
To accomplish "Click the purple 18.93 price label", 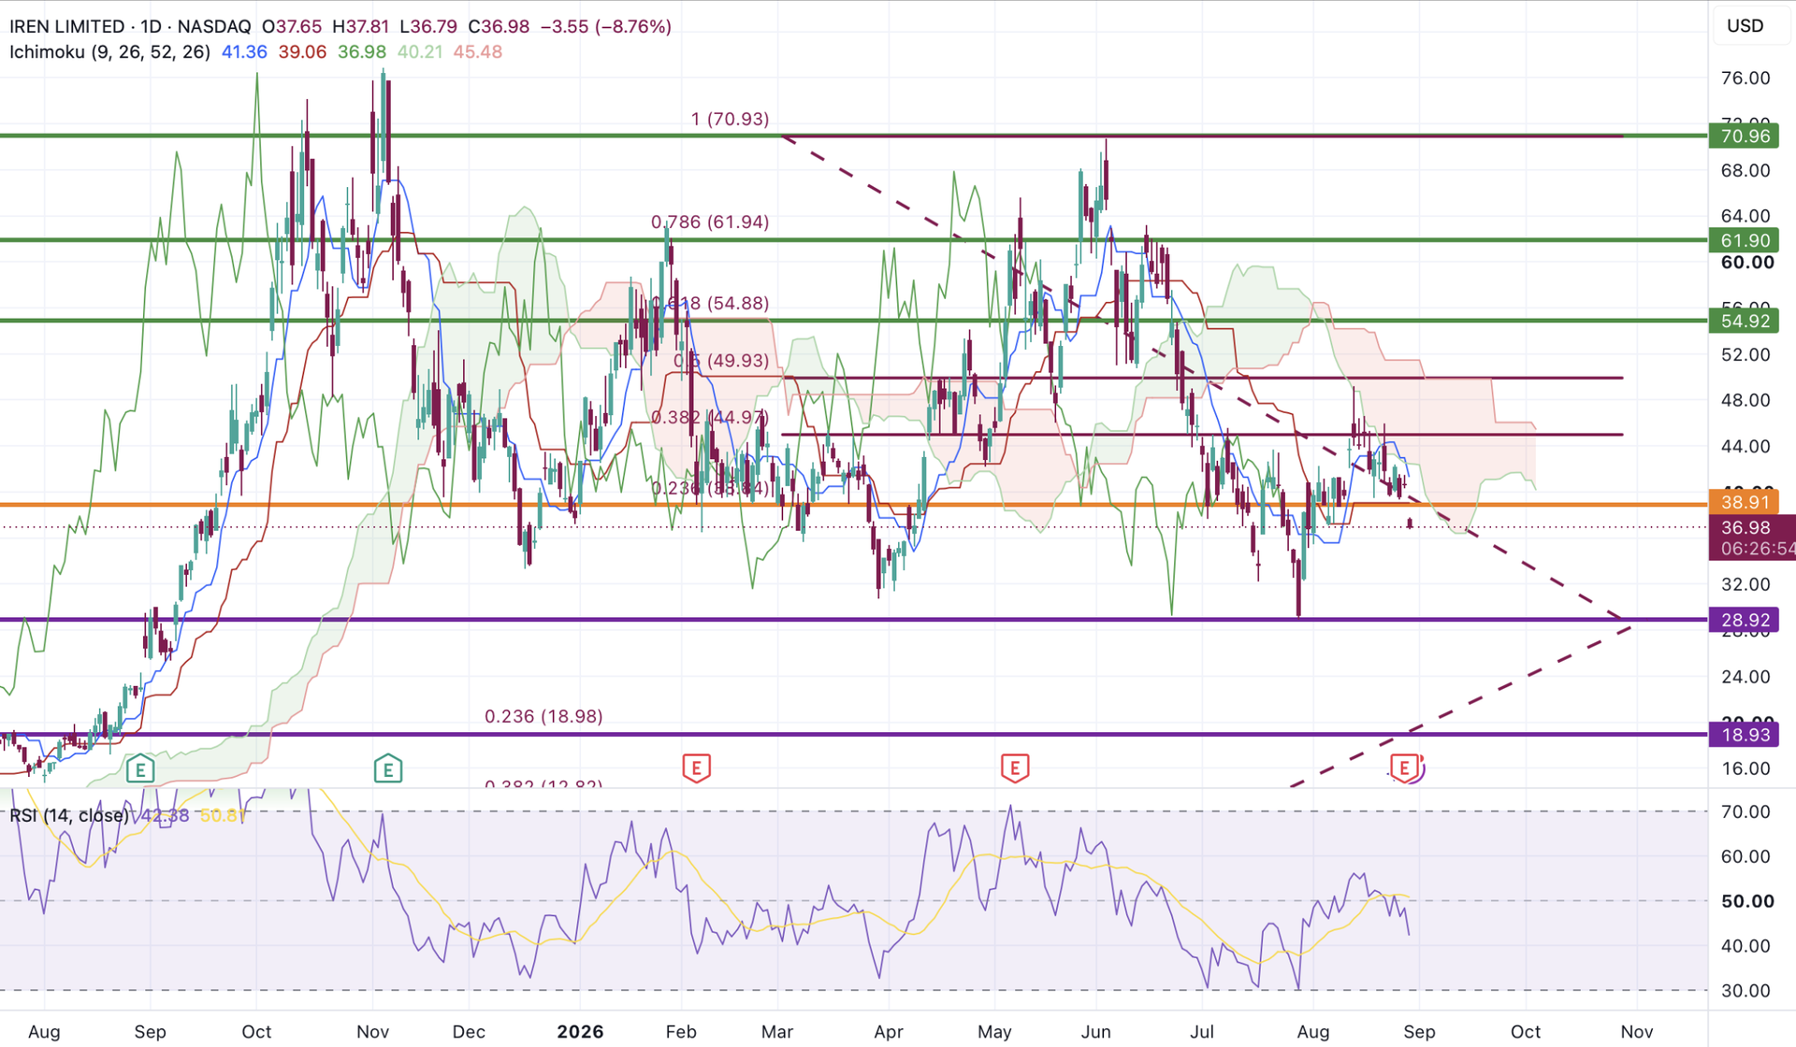I will pyautogui.click(x=1745, y=735).
